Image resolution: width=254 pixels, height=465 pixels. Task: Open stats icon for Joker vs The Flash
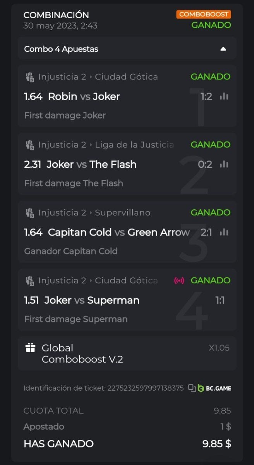point(224,164)
